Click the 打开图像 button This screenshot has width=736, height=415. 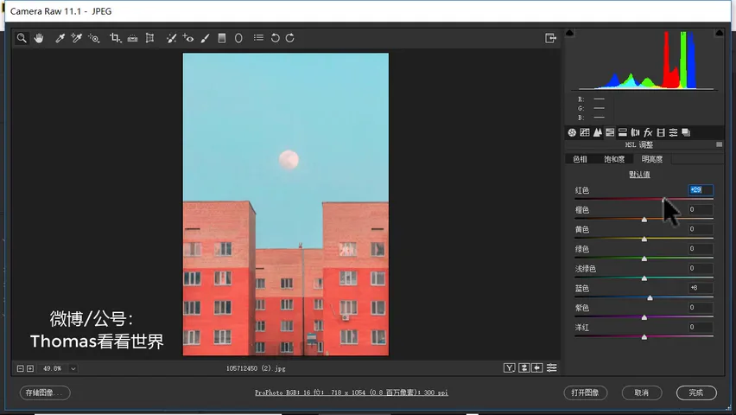coord(586,393)
